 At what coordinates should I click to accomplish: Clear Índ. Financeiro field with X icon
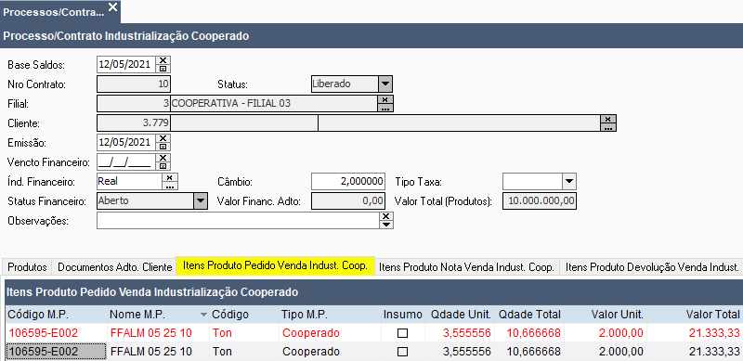(170, 177)
